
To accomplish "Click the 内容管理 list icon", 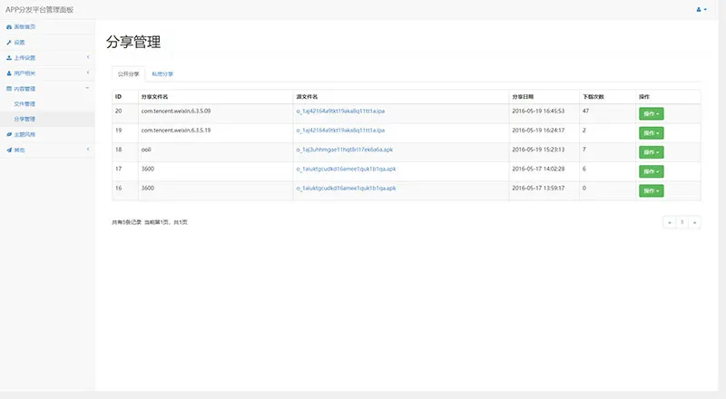I will tap(9, 89).
